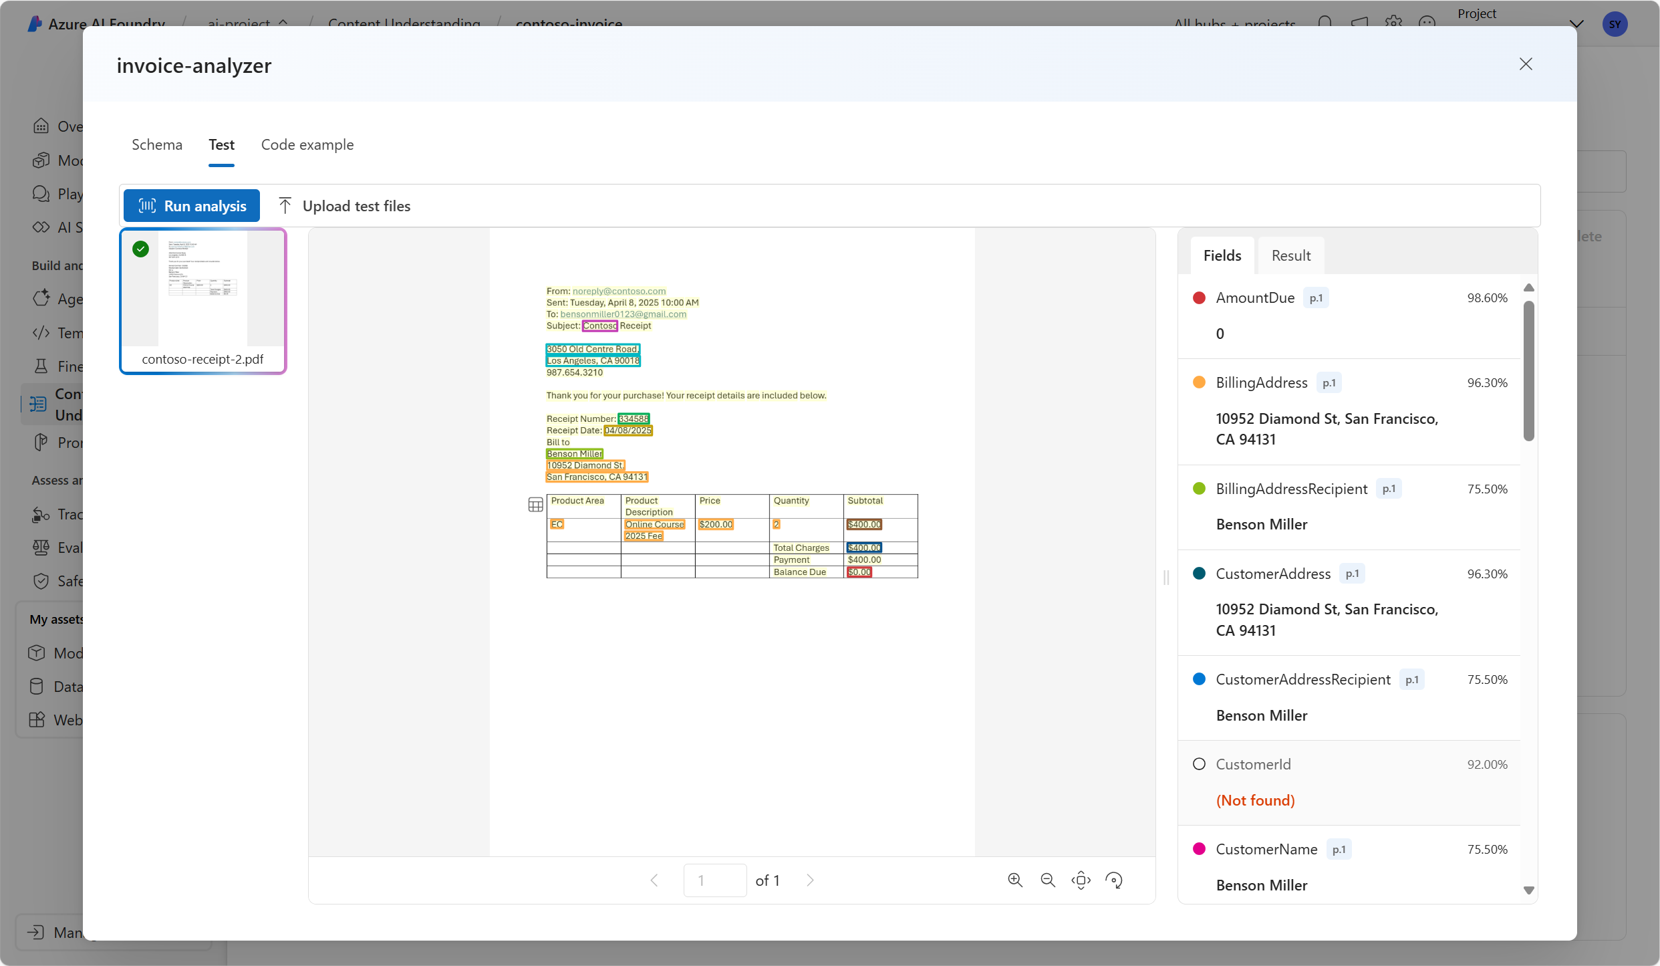Image resolution: width=1660 pixels, height=966 pixels.
Task: Click highlighted 3050 Old Centre Road address
Action: point(592,349)
